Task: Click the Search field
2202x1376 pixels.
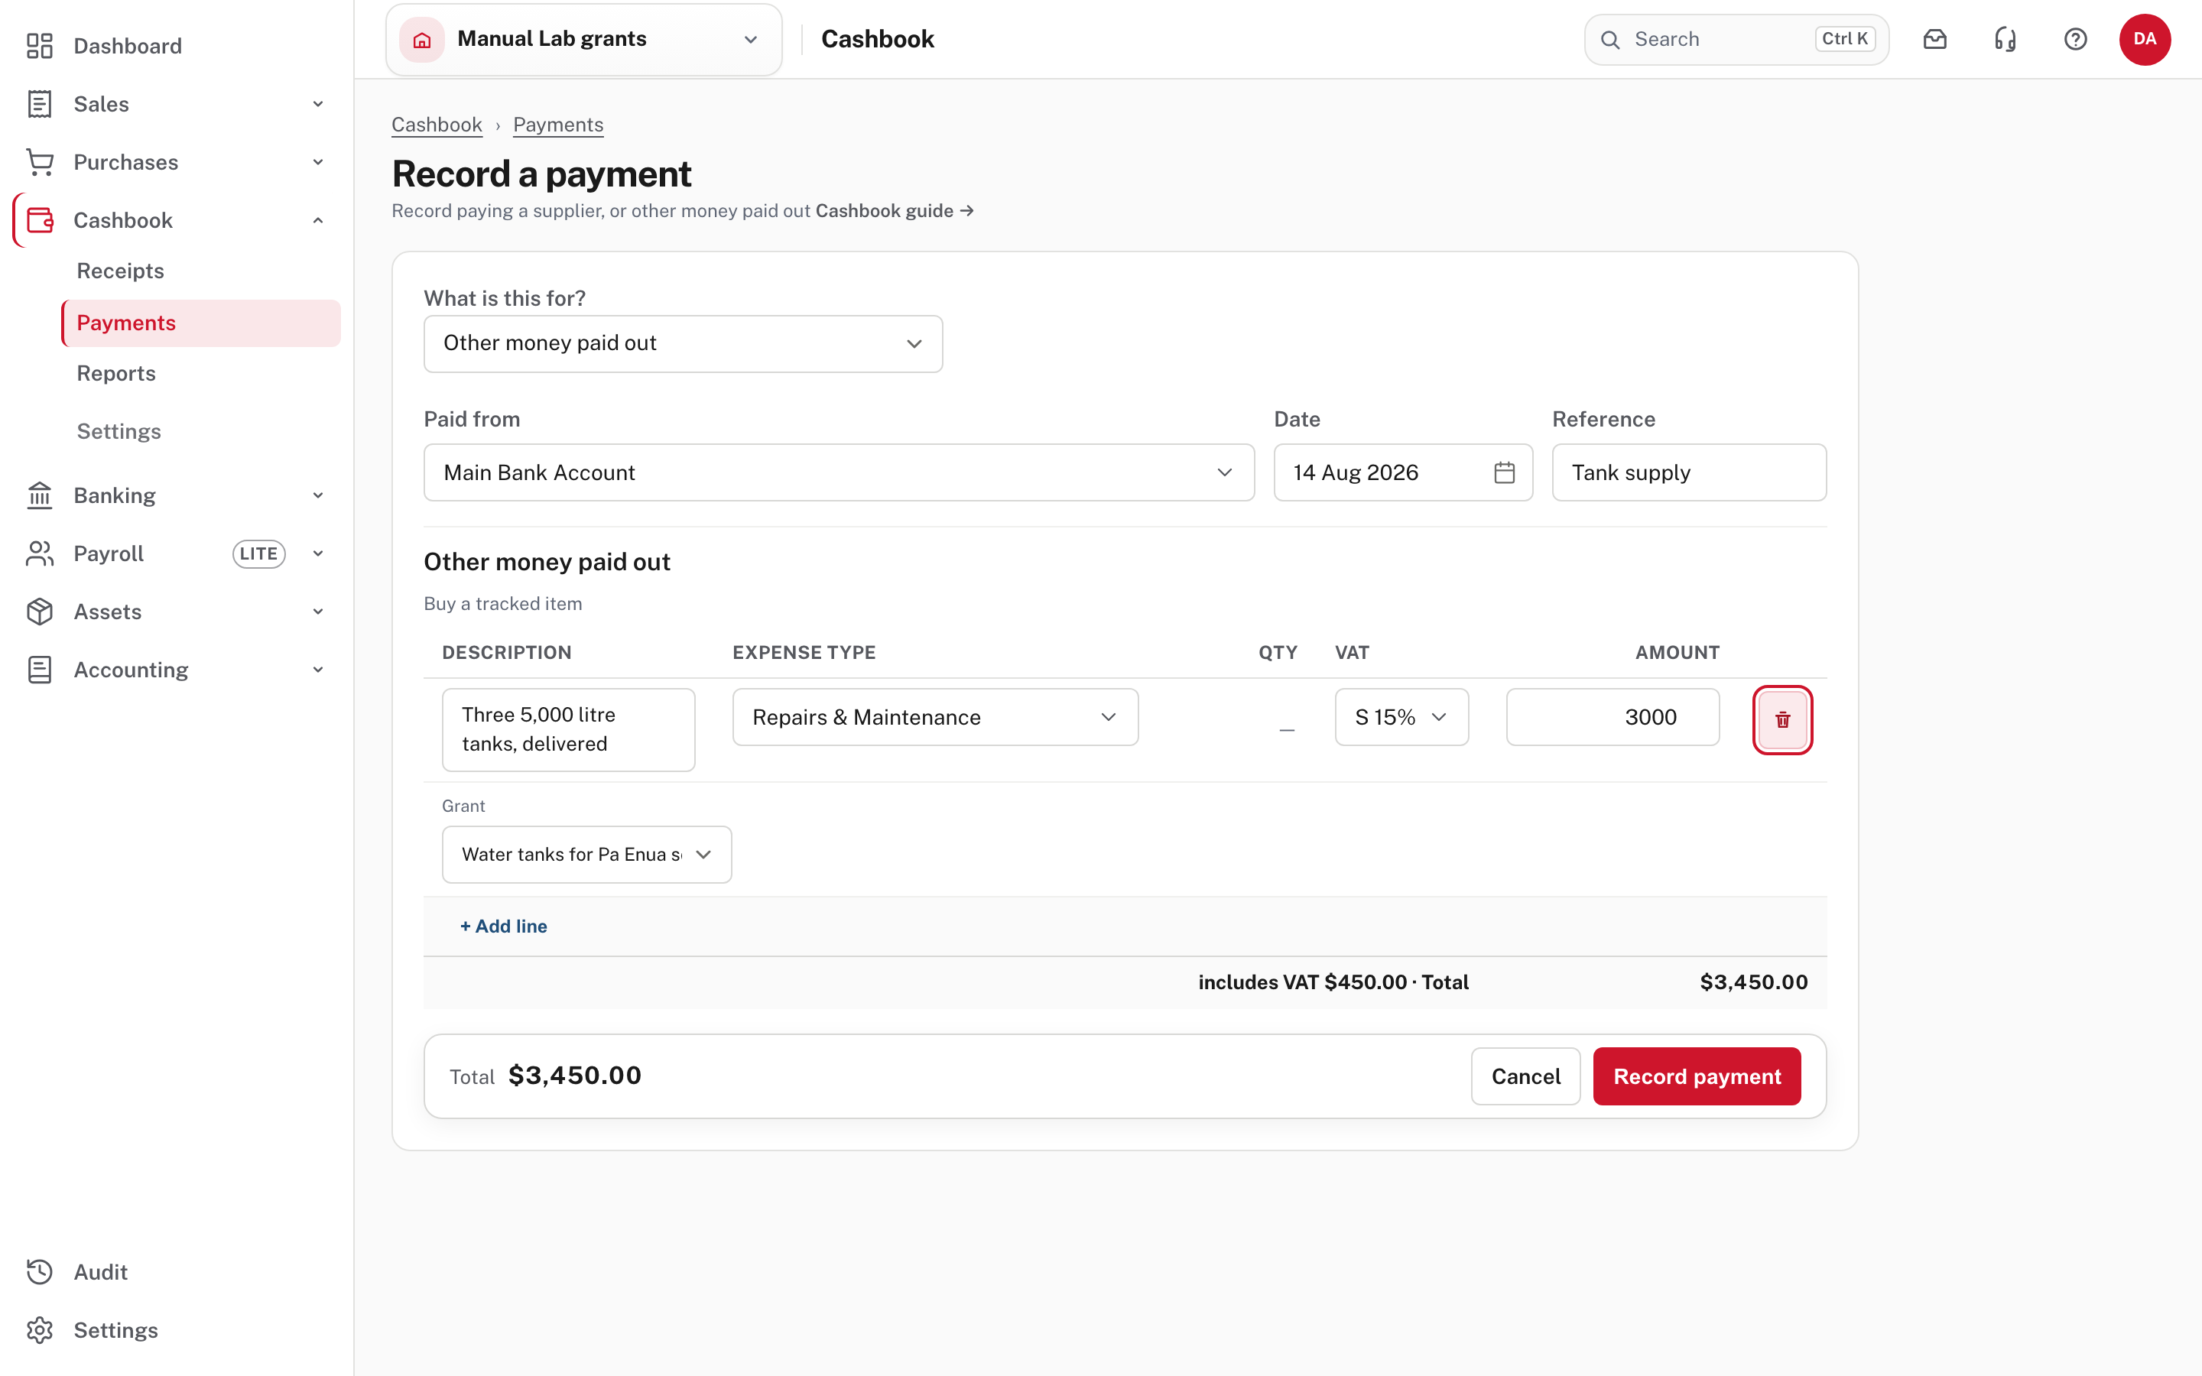Action: [1736, 39]
